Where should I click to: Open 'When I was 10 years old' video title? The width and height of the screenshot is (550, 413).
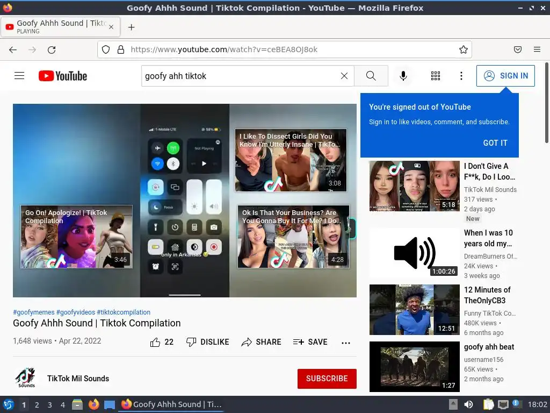click(x=488, y=238)
